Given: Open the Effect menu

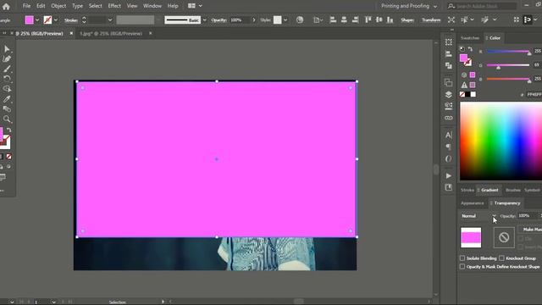Looking at the screenshot, I should (x=114, y=6).
